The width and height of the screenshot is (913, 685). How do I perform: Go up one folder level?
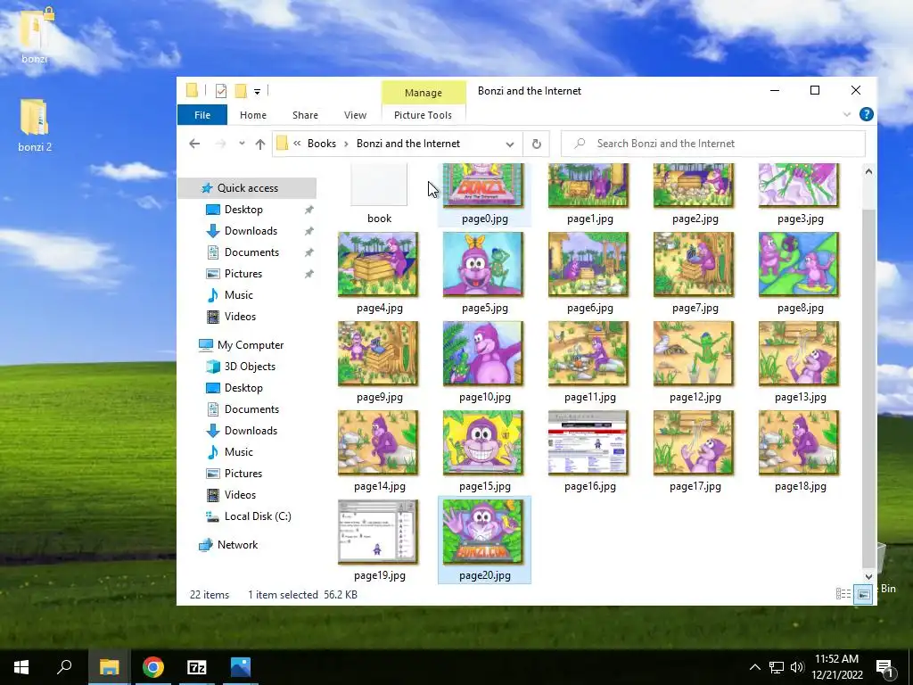[x=259, y=144]
